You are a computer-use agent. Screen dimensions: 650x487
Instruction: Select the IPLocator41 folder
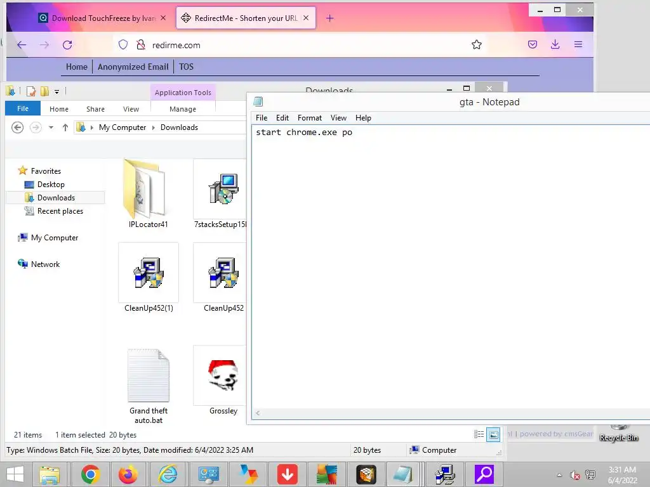click(148, 194)
